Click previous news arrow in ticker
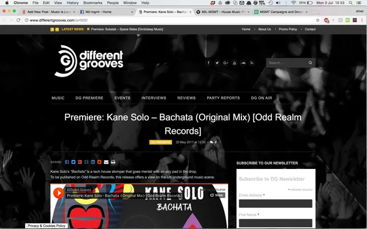 point(52,29)
